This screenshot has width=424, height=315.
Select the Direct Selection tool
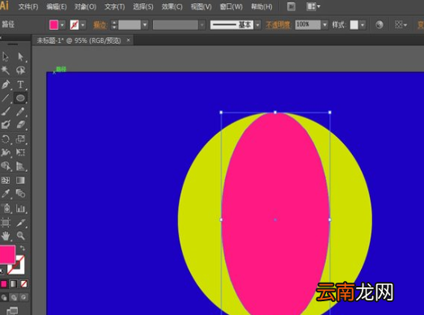coord(20,57)
